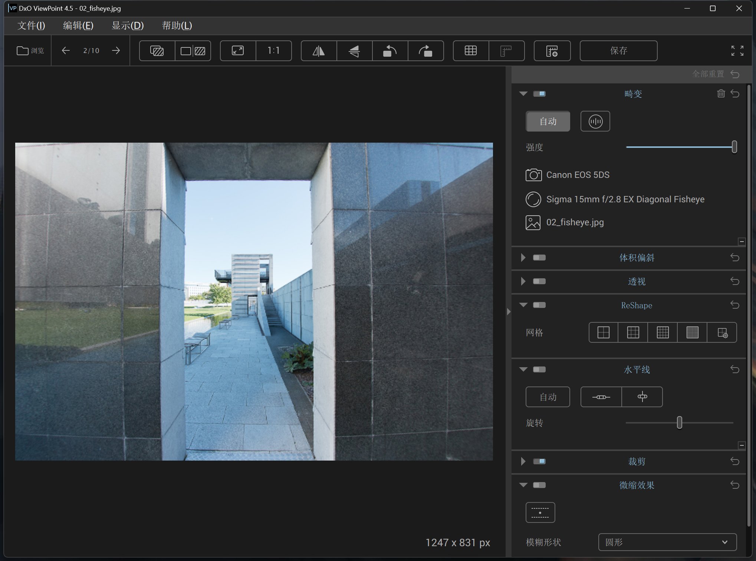The width and height of the screenshot is (756, 561).
Task: Toggle the ReShape switch
Action: [x=539, y=305]
